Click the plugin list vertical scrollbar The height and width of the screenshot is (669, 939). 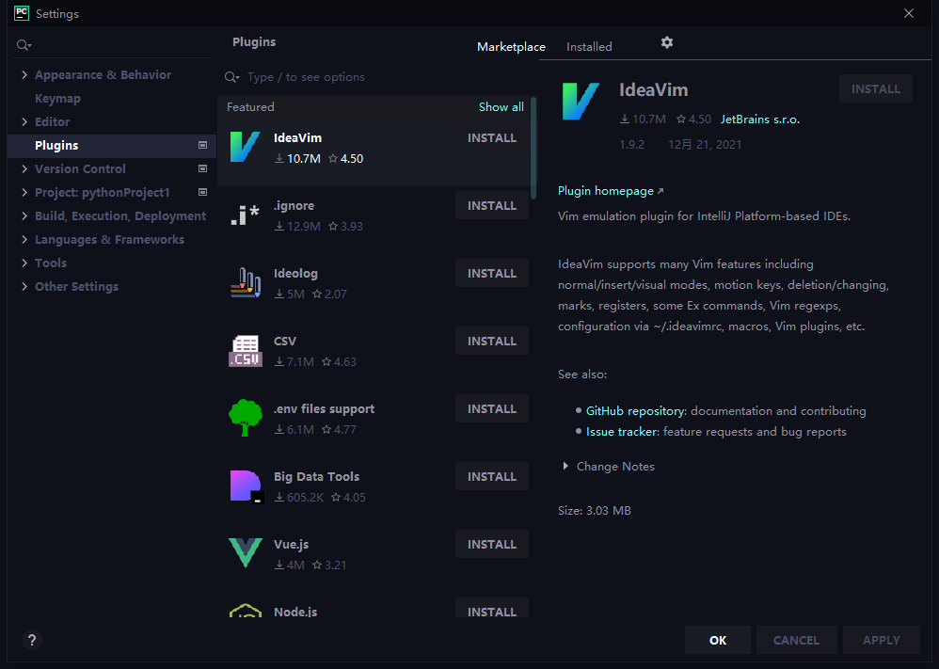coord(533,149)
